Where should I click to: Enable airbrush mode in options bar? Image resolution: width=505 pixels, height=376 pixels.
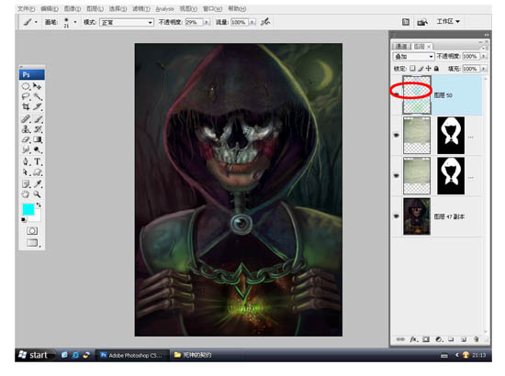pyautogui.click(x=265, y=22)
